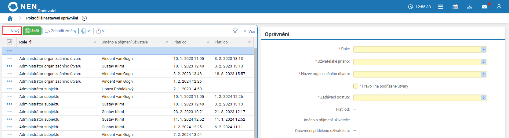Open the downloads icon in header
The width and height of the screenshot is (509, 138).
(470, 7)
